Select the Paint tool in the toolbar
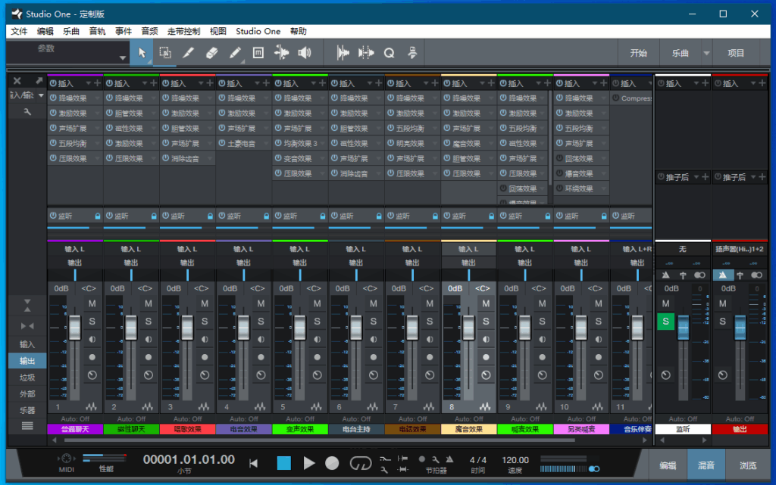 [x=236, y=52]
